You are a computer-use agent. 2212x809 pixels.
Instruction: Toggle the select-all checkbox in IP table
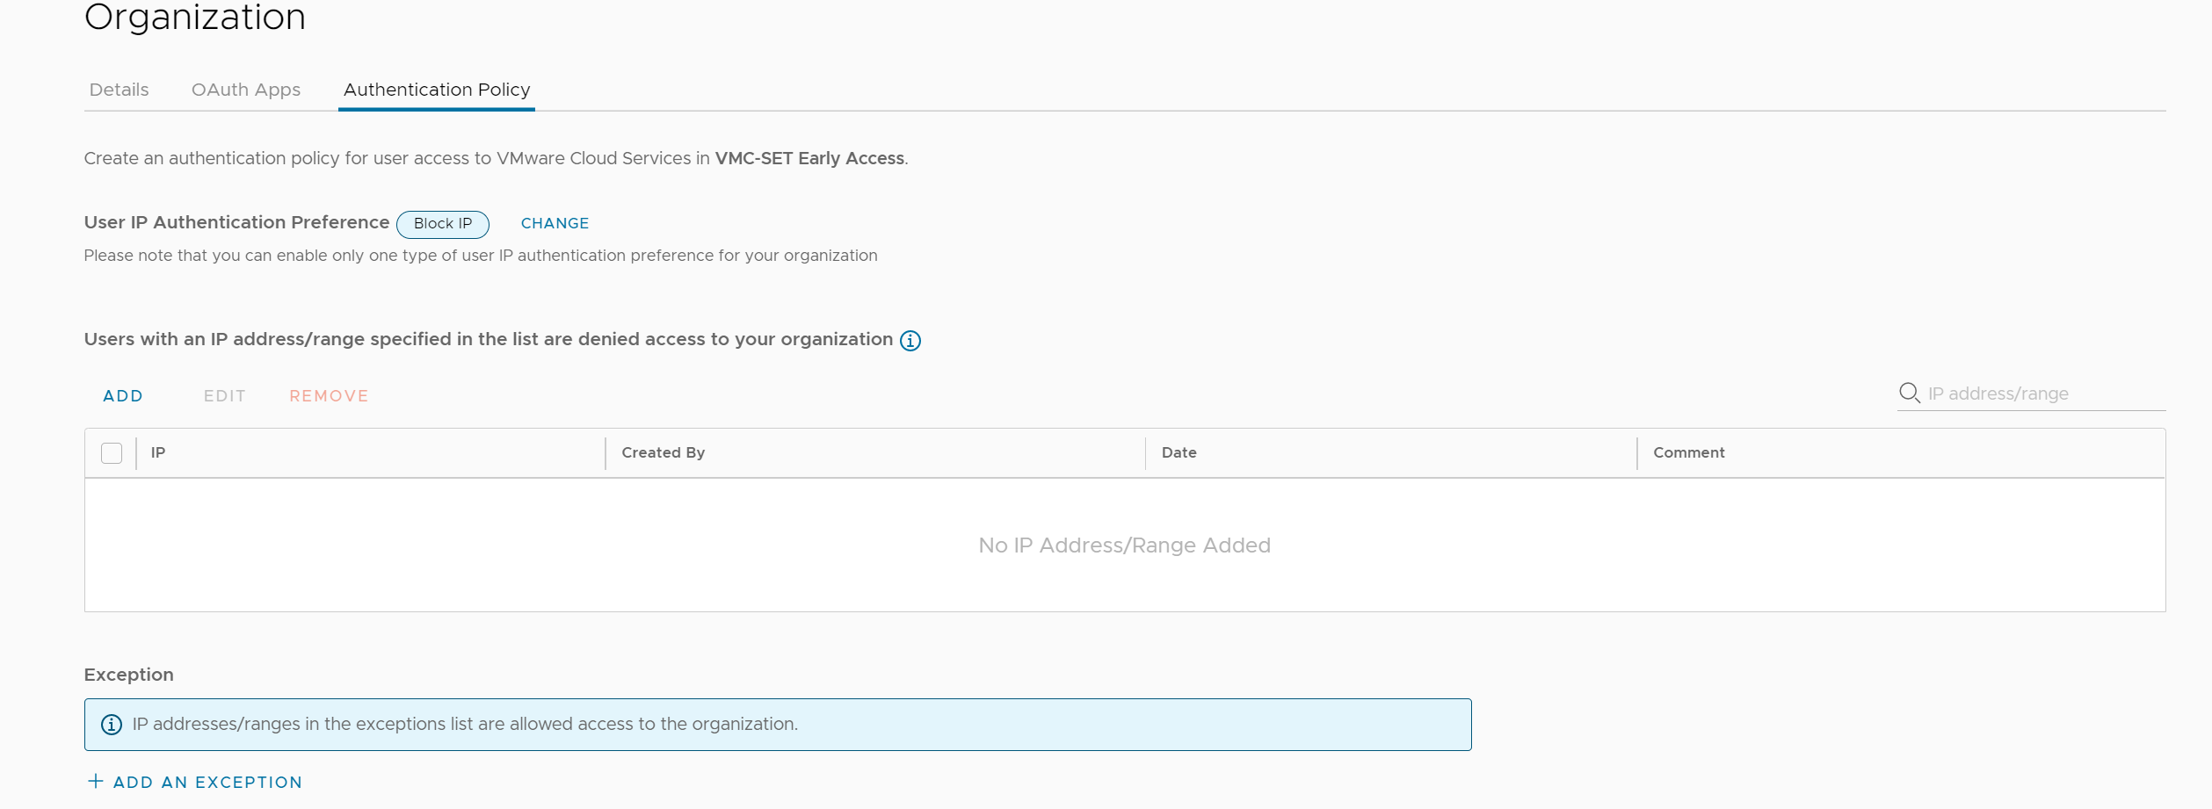112,453
